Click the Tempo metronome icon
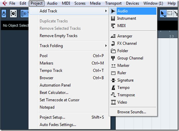Screen dimensions: 179x131 coord(113,88)
